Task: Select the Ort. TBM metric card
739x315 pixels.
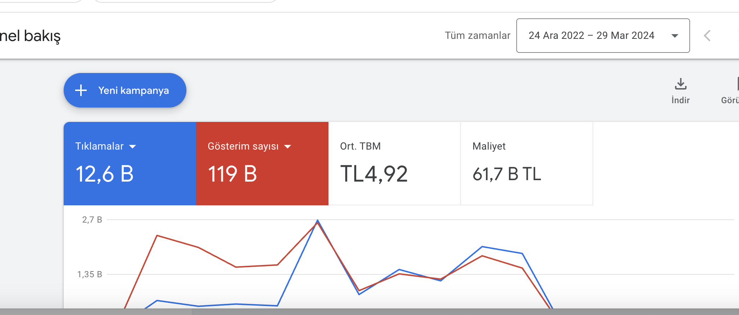Action: click(394, 164)
